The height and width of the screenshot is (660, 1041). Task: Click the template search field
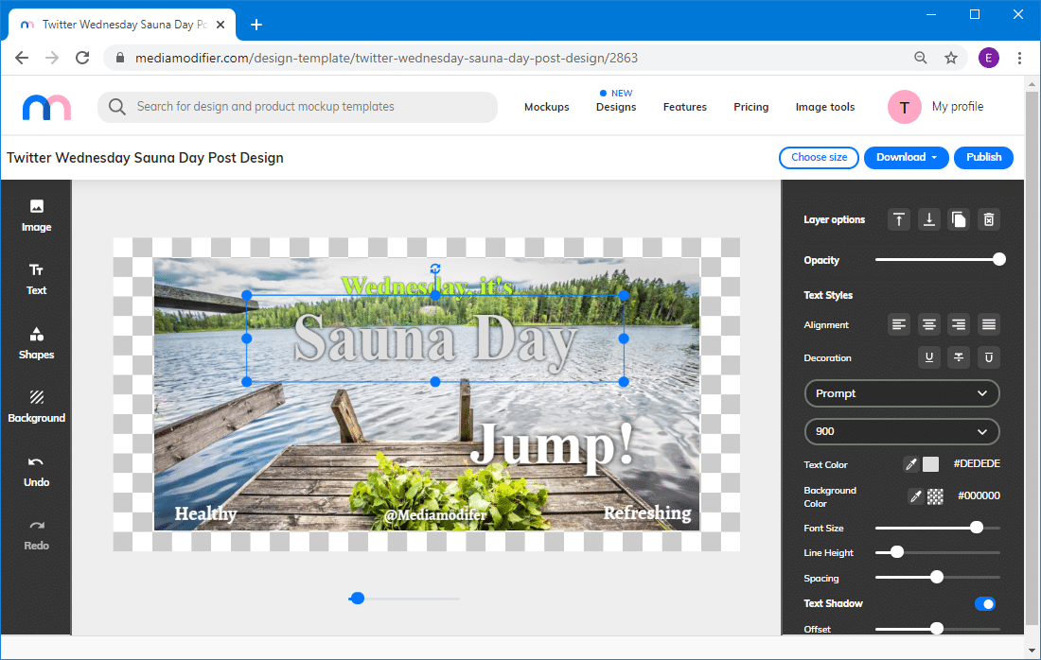click(x=297, y=107)
